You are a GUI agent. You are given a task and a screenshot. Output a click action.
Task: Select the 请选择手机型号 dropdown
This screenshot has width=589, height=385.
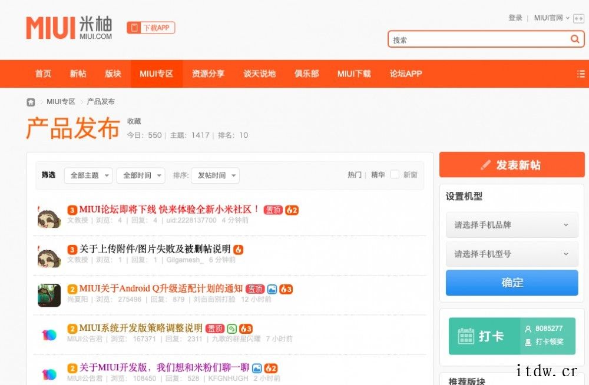click(x=511, y=254)
